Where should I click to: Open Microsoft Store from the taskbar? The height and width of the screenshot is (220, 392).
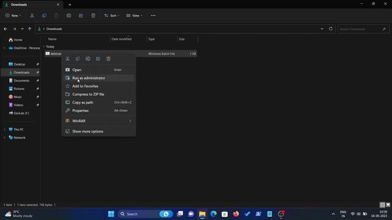(225, 214)
